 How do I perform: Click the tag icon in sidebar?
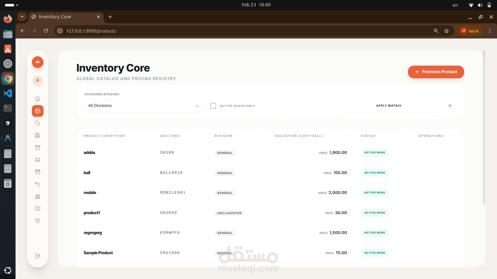pos(38,123)
